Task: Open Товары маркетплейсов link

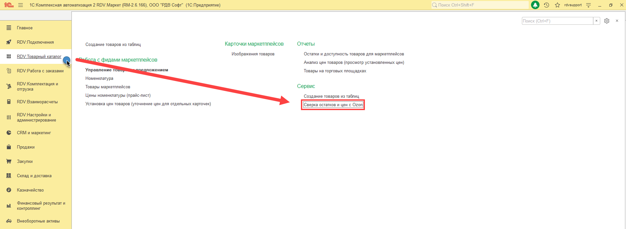Action: click(108, 87)
